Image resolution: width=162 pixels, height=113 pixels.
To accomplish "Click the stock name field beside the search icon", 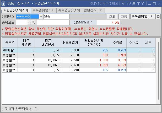I will (x=53, y=22).
